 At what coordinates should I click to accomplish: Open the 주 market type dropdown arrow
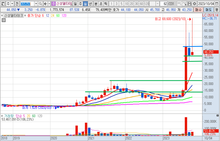pyautogui.click(x=12, y=4)
